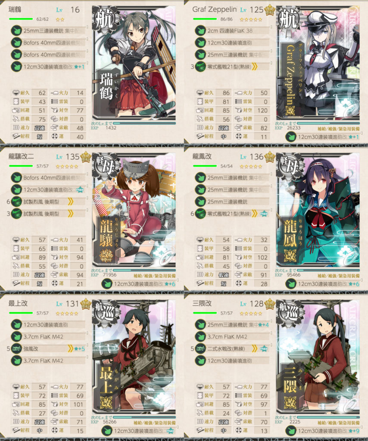Click Mogami Kai's reinforcement slot 12cm rocket launcher
The width and height of the screenshot is (368, 441).
139,431
